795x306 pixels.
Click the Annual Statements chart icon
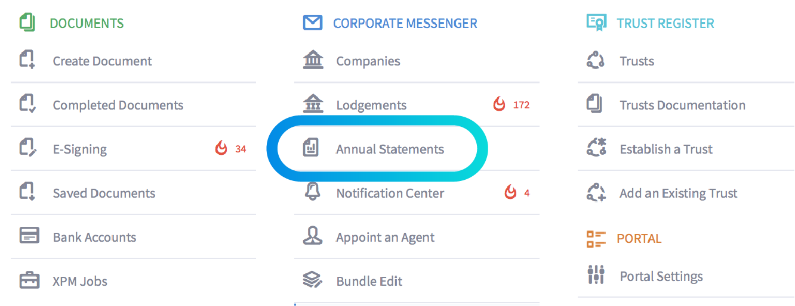point(311,148)
